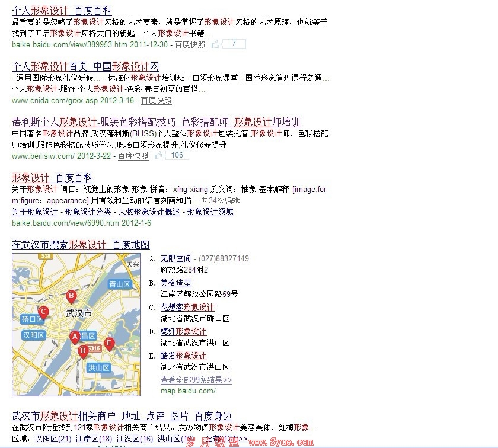Click the 洪山区 label on the map
Viewport: 498px width, 448px height.
[x=98, y=367]
